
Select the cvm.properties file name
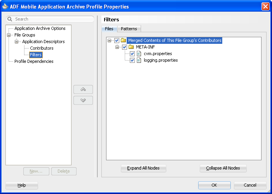pyautogui.click(x=158, y=54)
